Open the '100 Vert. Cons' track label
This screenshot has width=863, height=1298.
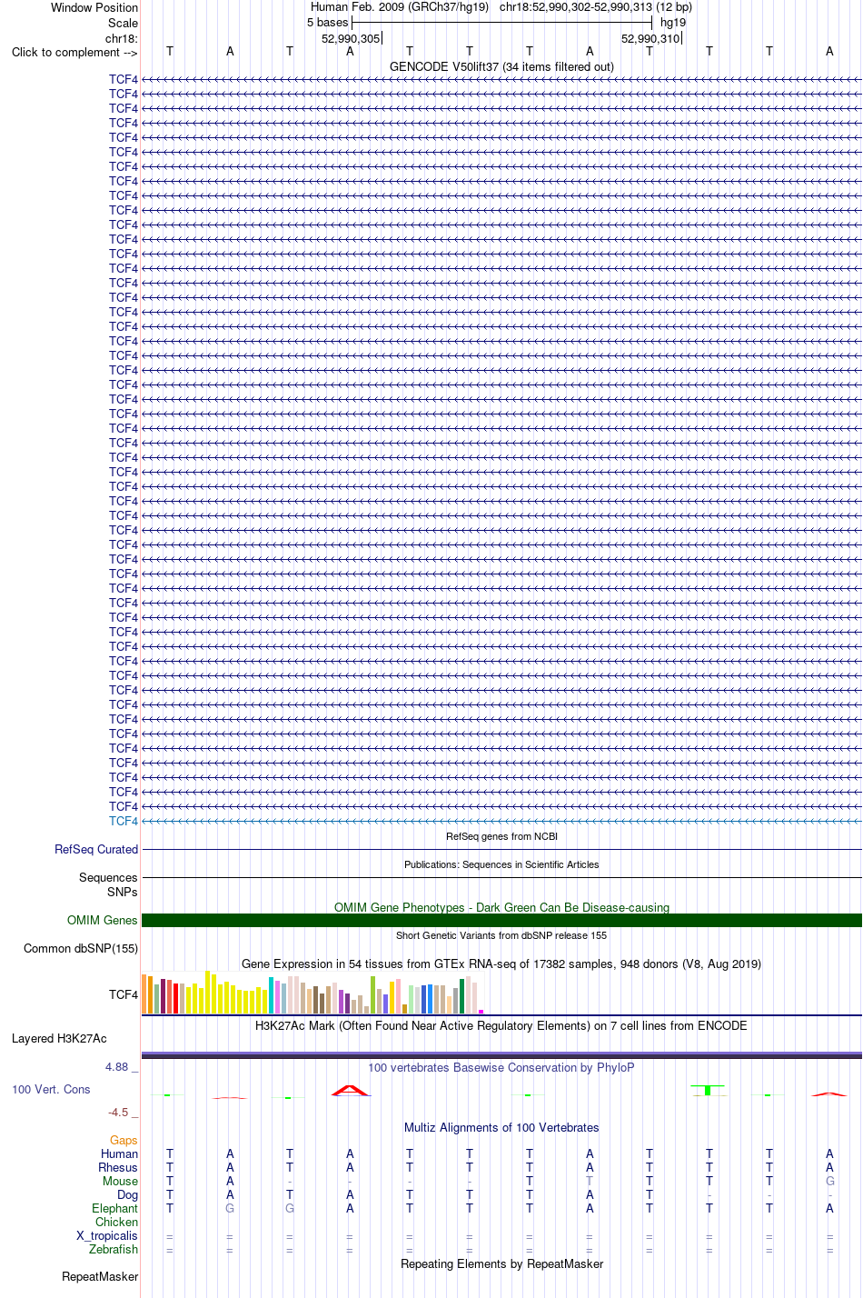(x=51, y=1089)
